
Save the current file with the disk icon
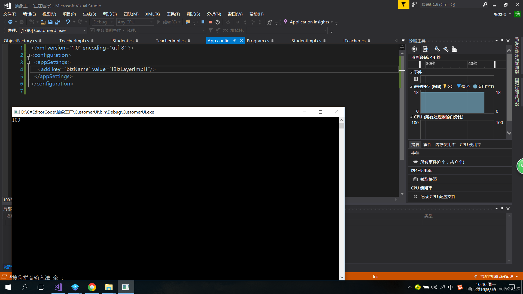(x=50, y=22)
